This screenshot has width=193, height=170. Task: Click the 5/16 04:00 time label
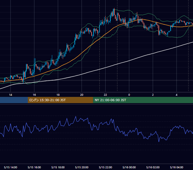(177, 167)
